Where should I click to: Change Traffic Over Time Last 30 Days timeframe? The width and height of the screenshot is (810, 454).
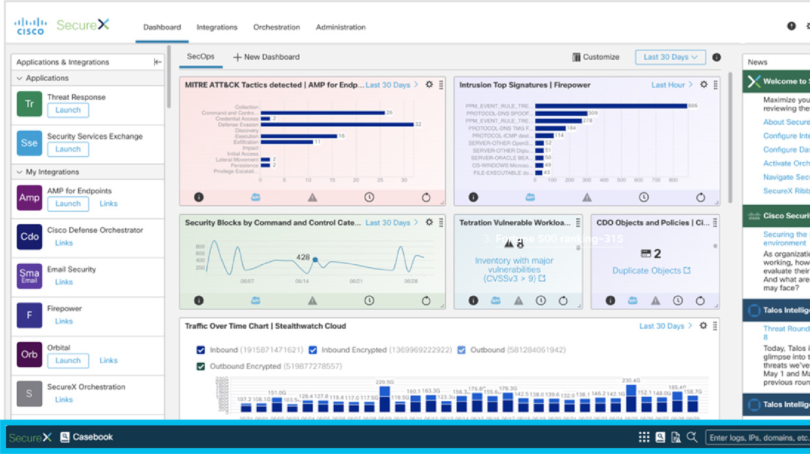pyautogui.click(x=665, y=326)
